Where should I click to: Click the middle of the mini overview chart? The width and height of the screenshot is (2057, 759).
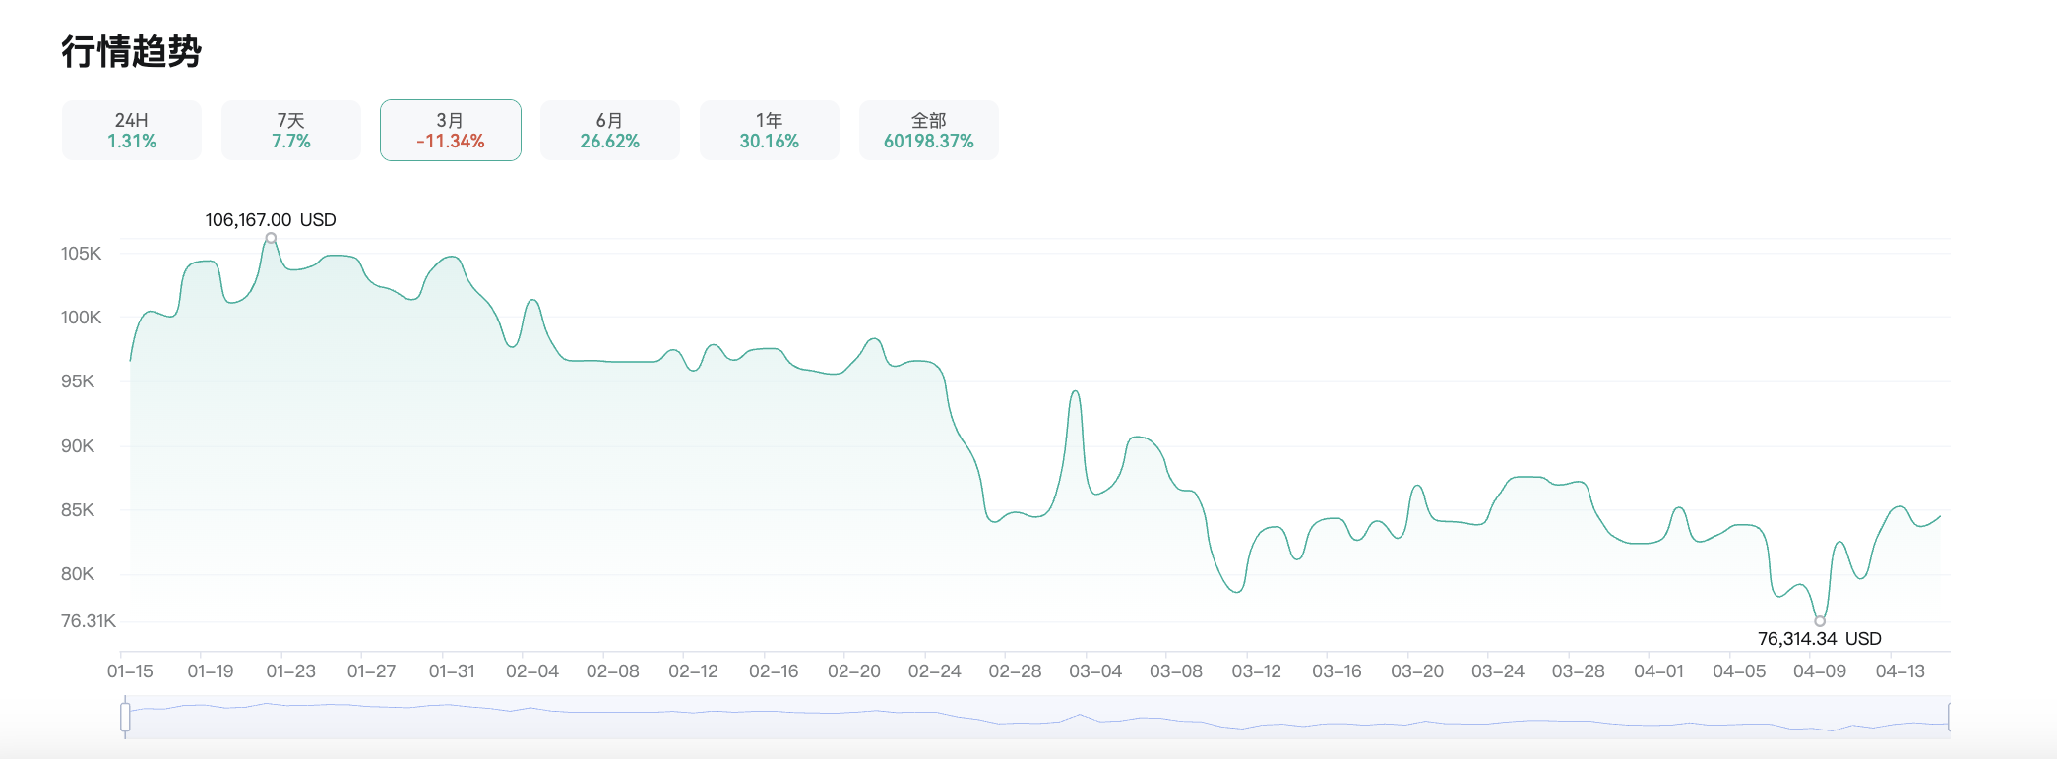[x=1037, y=718]
